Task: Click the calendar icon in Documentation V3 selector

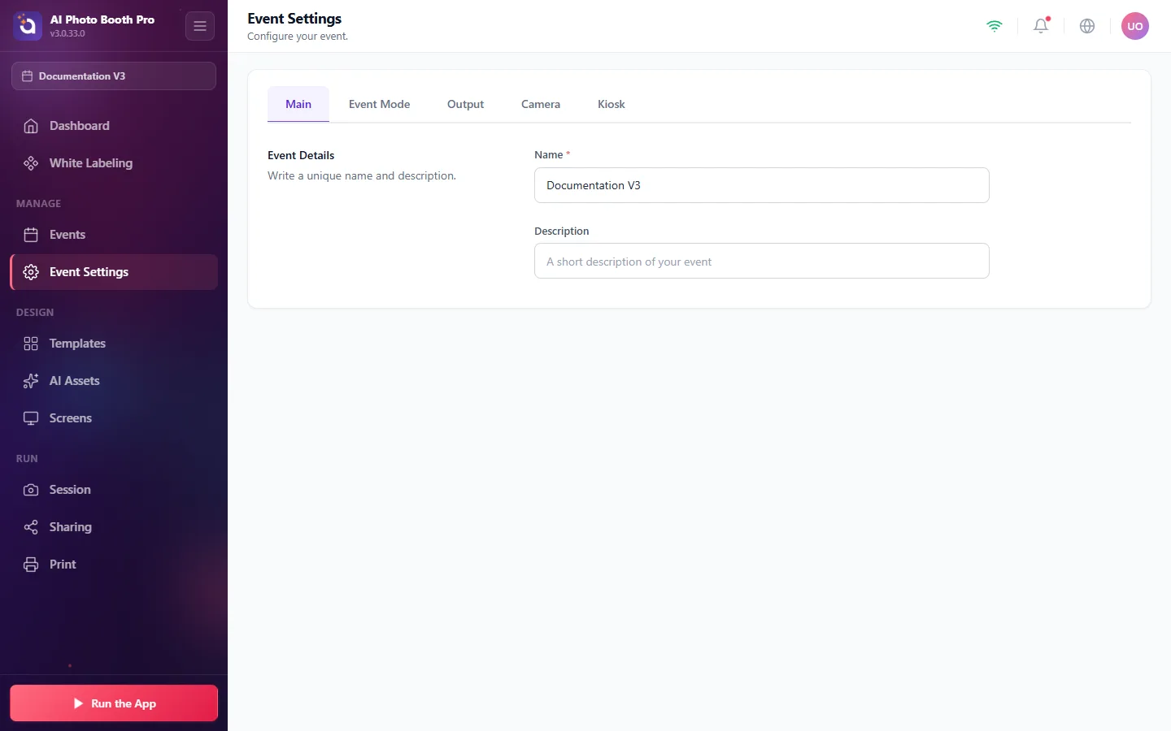Action: point(27,76)
